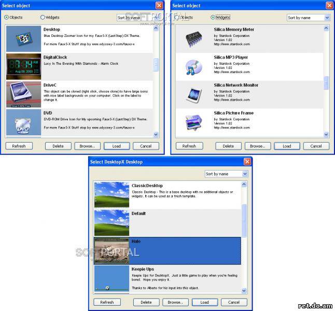Select Widgets radio button in right dialog
This screenshot has width=335, height=311.
[x=213, y=17]
